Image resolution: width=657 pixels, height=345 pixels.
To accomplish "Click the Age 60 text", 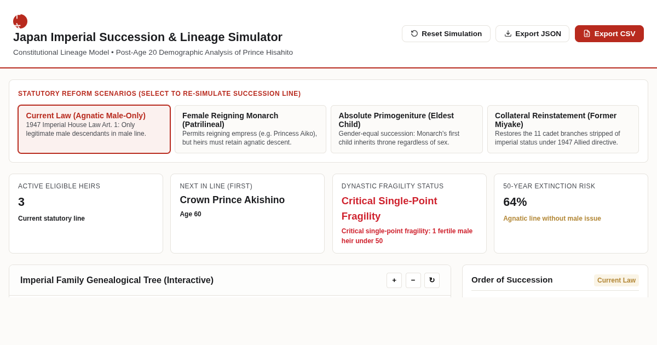I will pyautogui.click(x=191, y=214).
